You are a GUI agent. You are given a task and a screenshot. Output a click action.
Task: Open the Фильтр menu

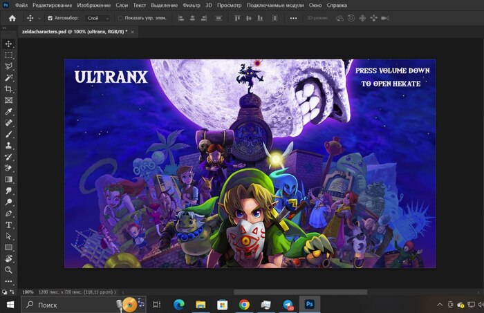click(192, 5)
